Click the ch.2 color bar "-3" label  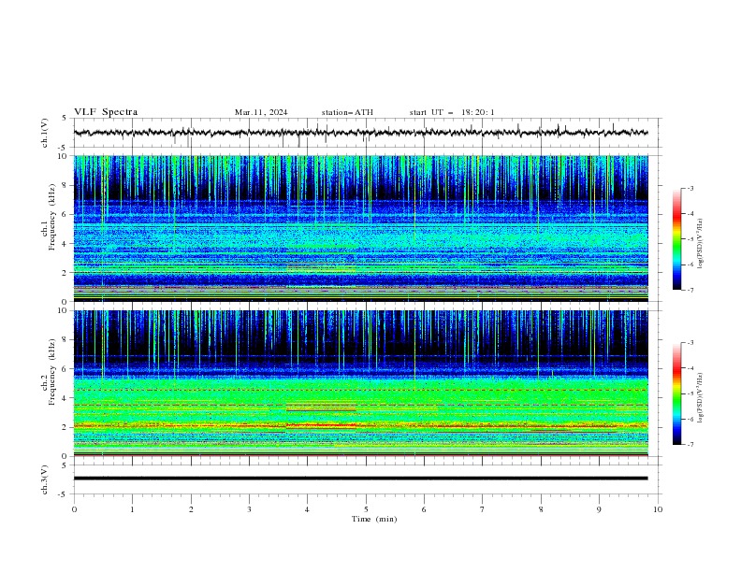pyautogui.click(x=690, y=343)
